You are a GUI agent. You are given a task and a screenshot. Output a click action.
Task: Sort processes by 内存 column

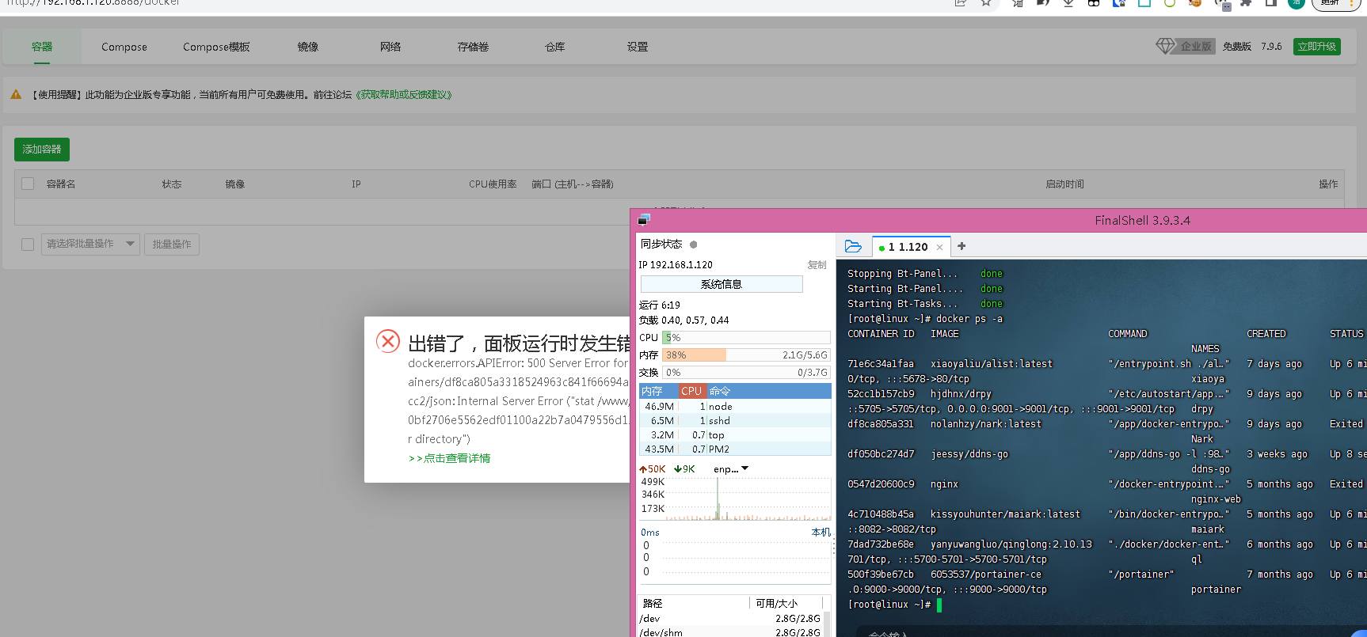coord(658,391)
